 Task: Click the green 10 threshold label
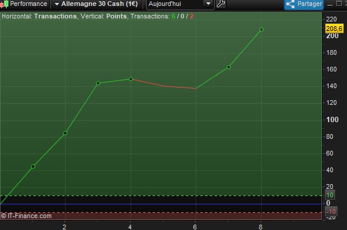point(330,195)
